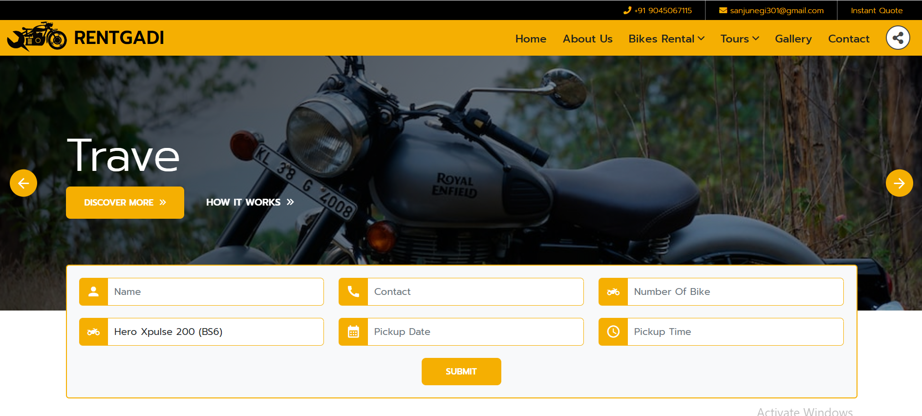Open the Pickup Time field

(x=735, y=332)
